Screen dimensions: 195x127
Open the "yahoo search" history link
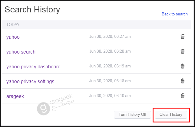coord(21,52)
